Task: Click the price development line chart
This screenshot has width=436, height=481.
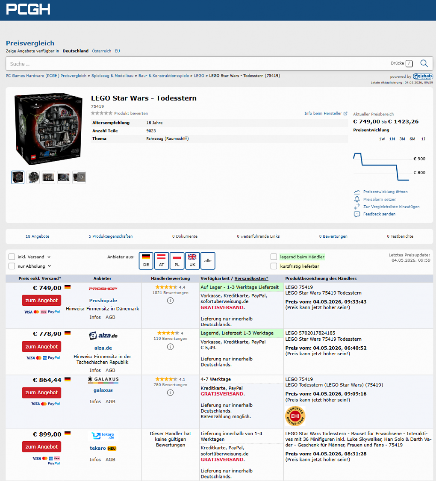Action: point(382,167)
